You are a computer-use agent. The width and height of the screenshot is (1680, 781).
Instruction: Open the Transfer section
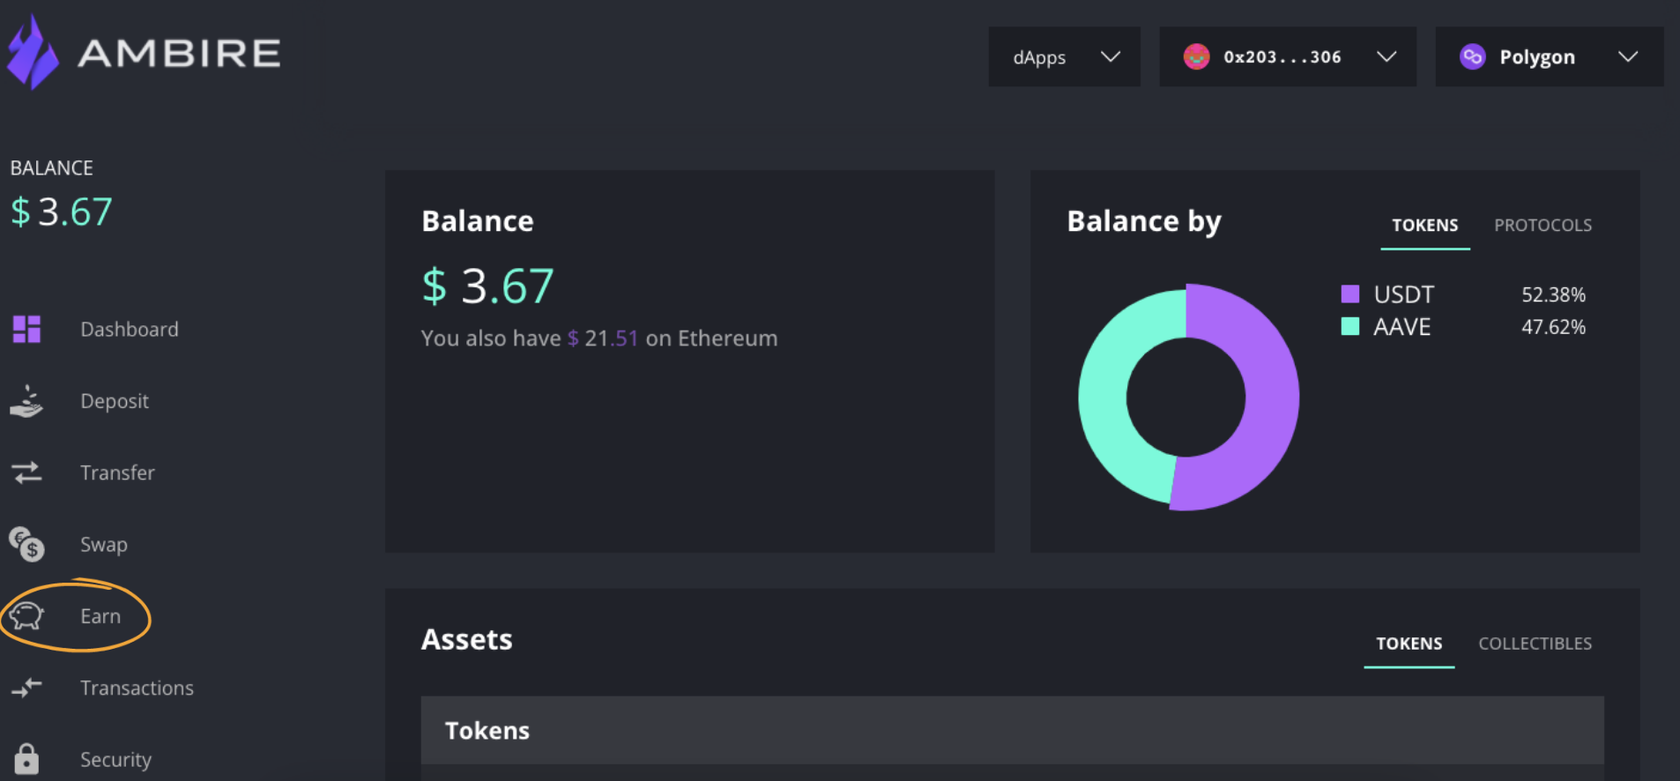pyautogui.click(x=117, y=472)
